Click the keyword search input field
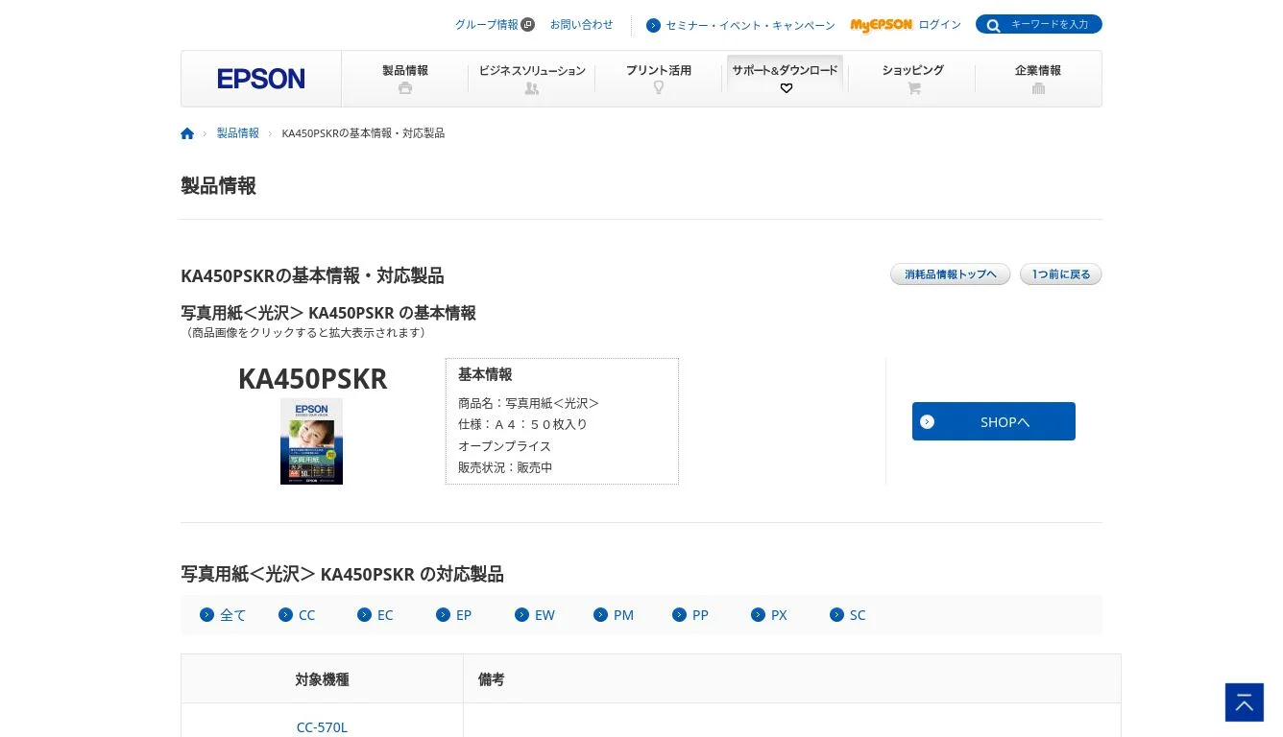The width and height of the screenshot is (1283, 737). click(x=1050, y=25)
